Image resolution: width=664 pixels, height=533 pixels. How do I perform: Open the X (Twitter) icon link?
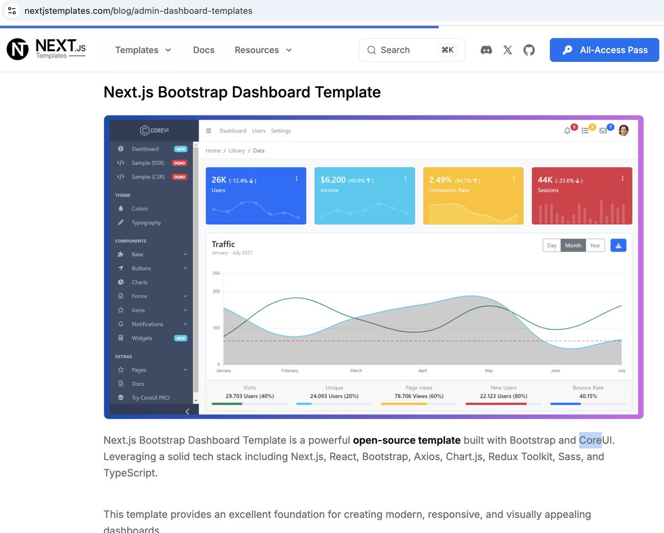[x=507, y=50]
